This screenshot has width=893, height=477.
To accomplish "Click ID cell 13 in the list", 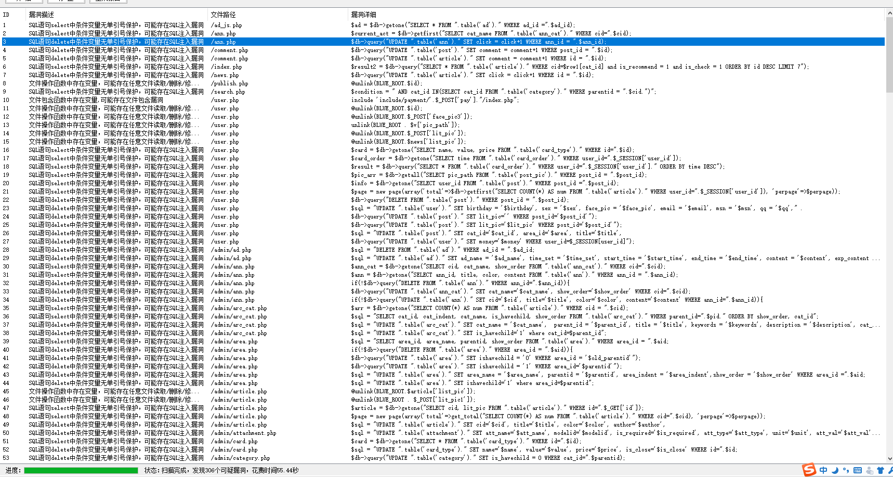I will tap(6, 125).
